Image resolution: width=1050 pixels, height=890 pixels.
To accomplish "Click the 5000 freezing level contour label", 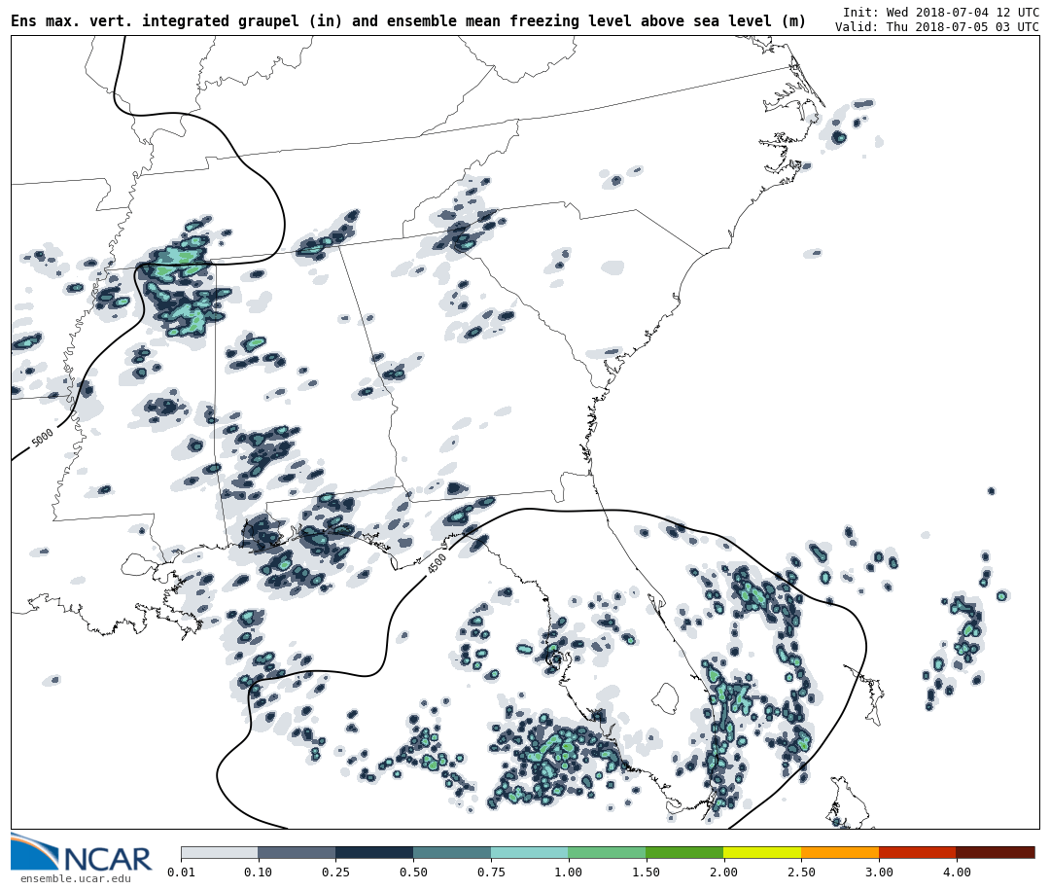I will 43,438.
